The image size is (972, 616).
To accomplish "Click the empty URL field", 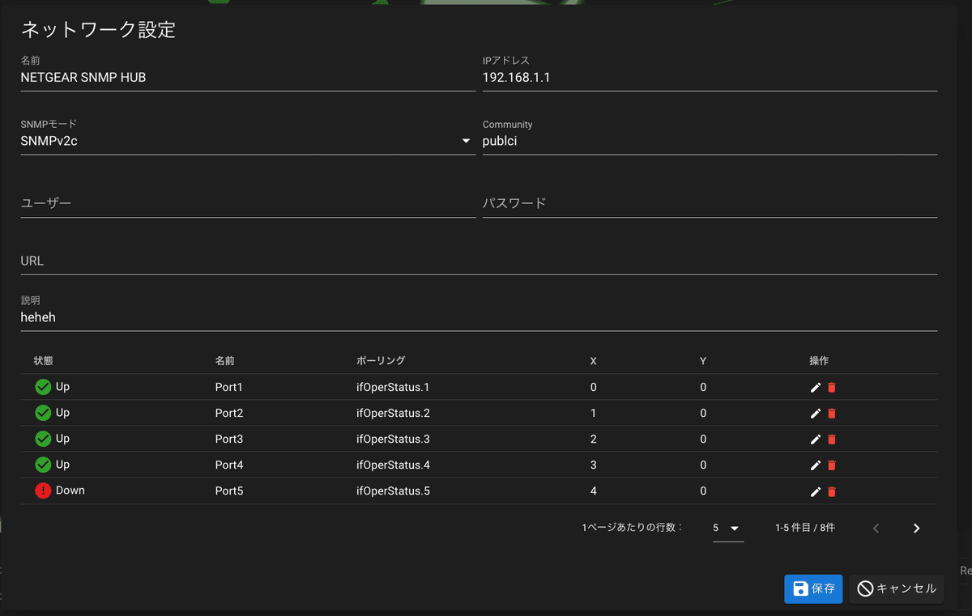I will pyautogui.click(x=478, y=261).
